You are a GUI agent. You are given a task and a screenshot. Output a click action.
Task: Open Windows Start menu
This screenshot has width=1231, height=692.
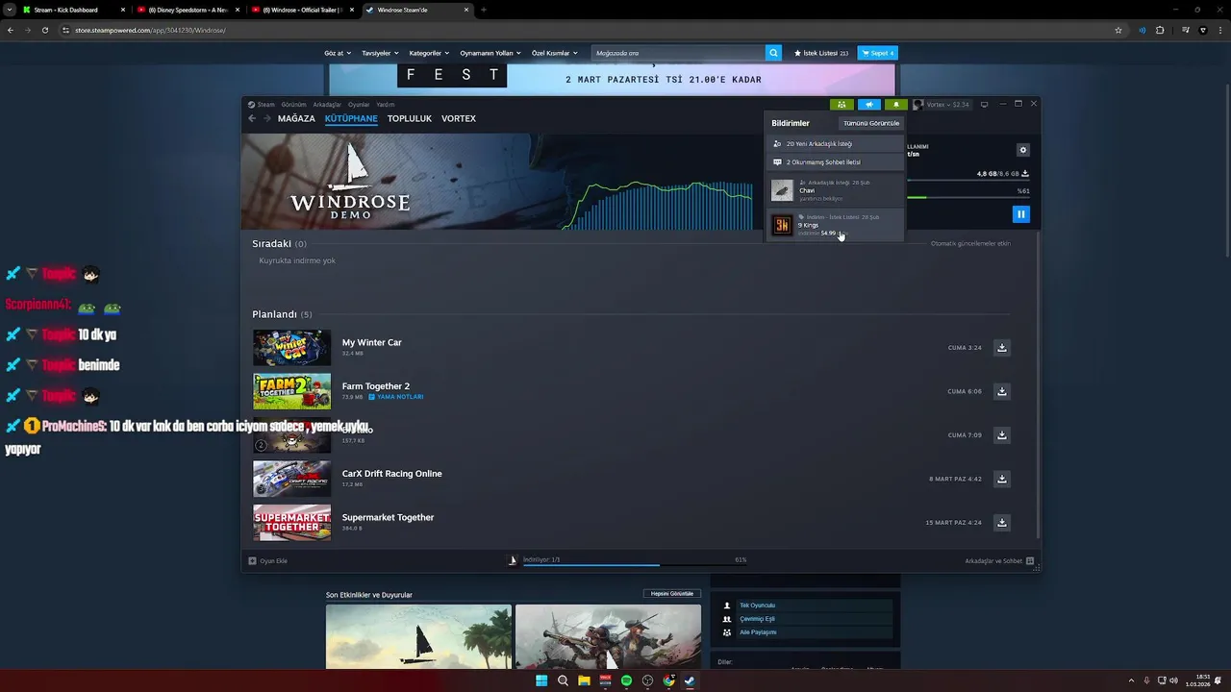(541, 680)
